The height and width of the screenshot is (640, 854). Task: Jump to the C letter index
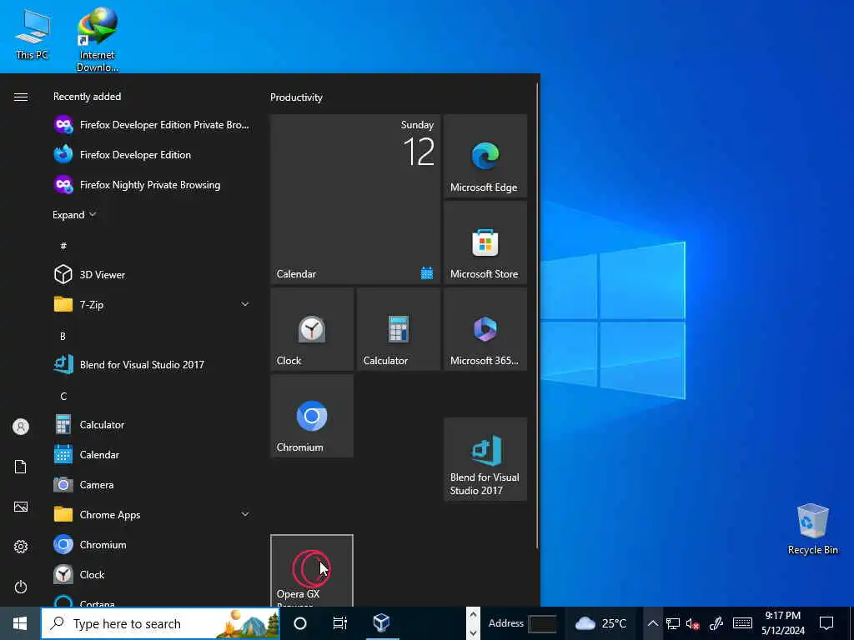pyautogui.click(x=63, y=396)
